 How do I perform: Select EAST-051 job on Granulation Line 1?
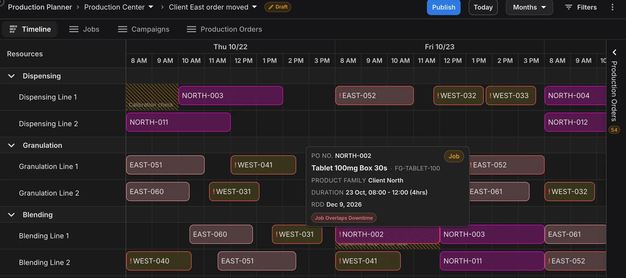click(x=165, y=165)
